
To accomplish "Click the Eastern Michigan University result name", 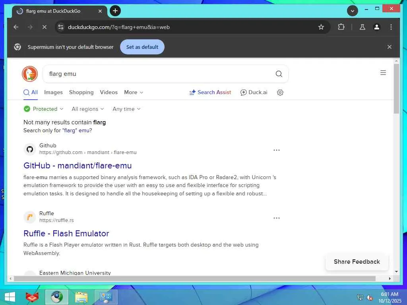I will coord(75,272).
